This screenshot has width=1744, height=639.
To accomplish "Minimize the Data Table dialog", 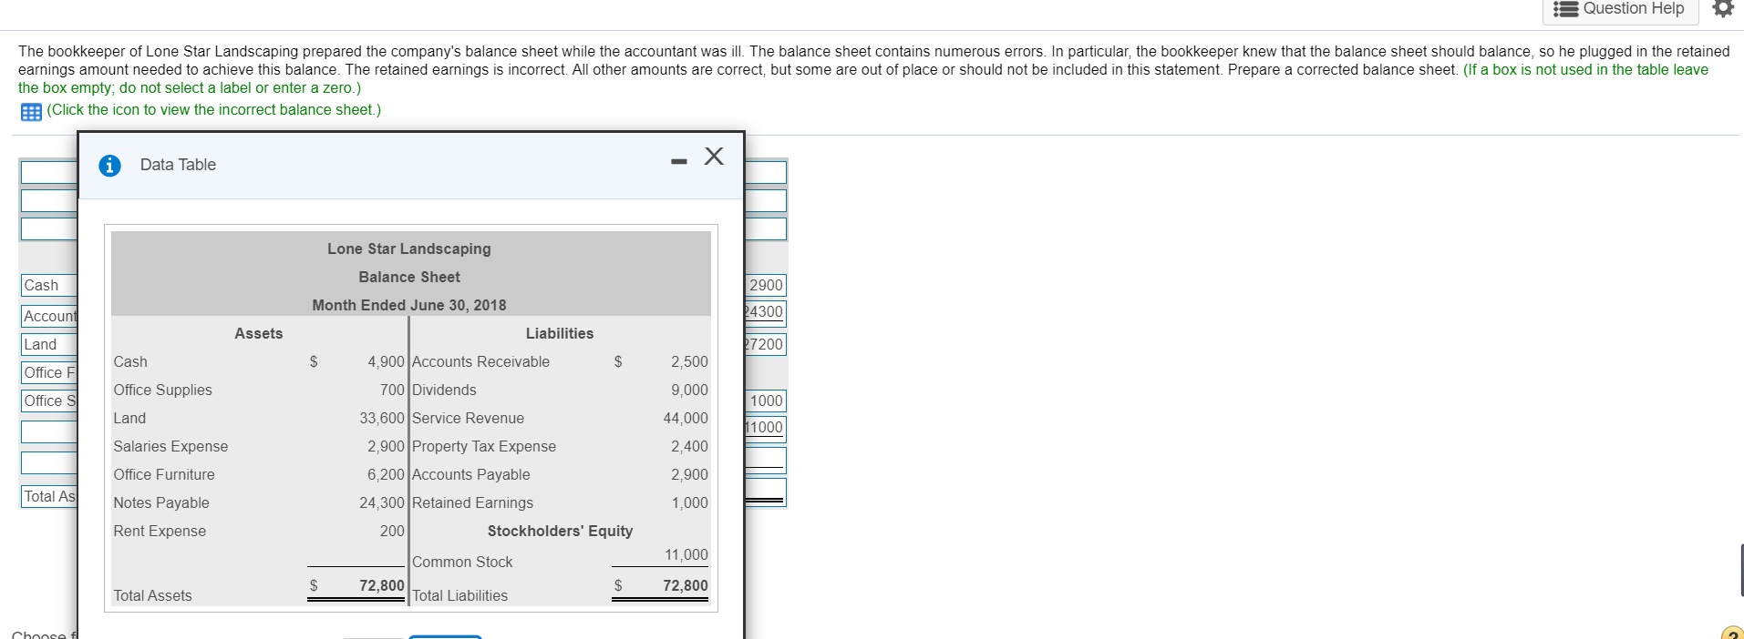I will pos(678,162).
